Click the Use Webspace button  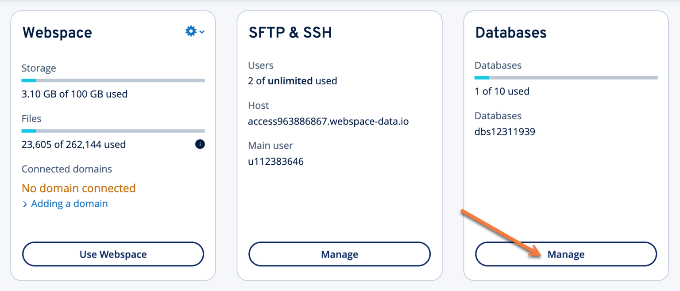pyautogui.click(x=113, y=254)
